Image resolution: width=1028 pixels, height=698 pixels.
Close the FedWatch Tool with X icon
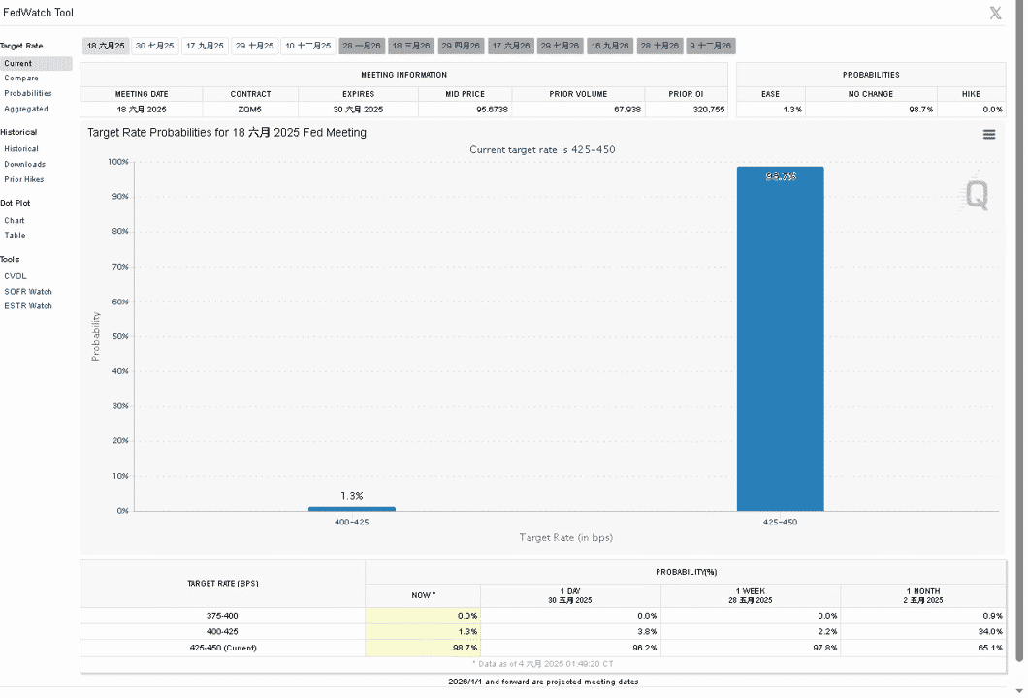[995, 14]
